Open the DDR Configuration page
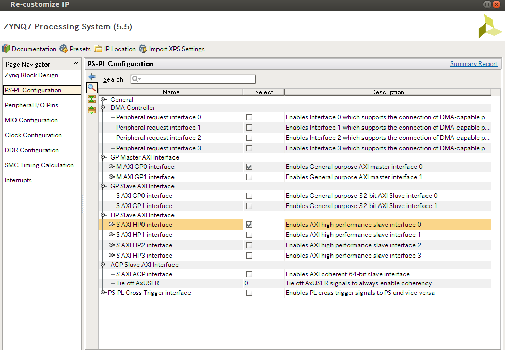The image size is (505, 350). pos(32,150)
